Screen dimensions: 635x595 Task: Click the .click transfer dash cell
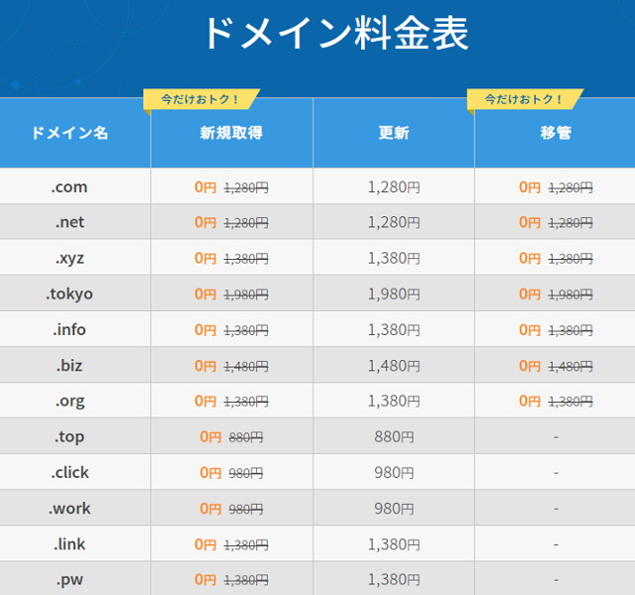click(556, 473)
